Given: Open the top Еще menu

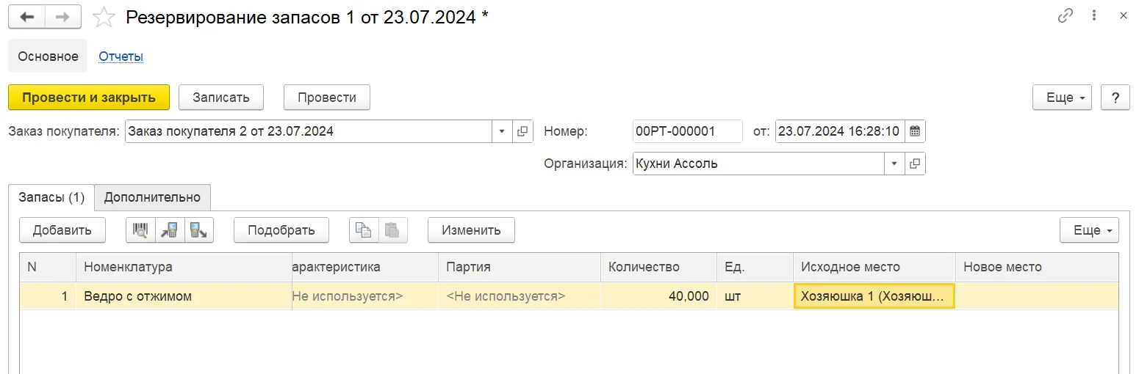Looking at the screenshot, I should [1062, 98].
